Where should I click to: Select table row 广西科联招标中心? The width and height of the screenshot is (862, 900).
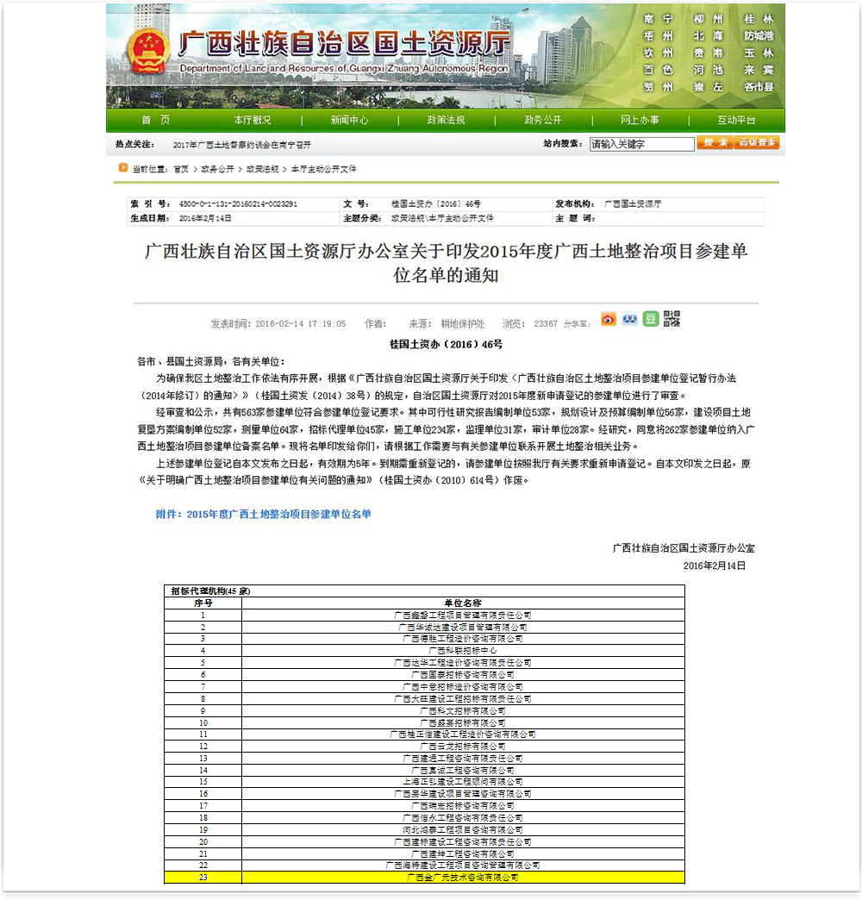click(425, 651)
